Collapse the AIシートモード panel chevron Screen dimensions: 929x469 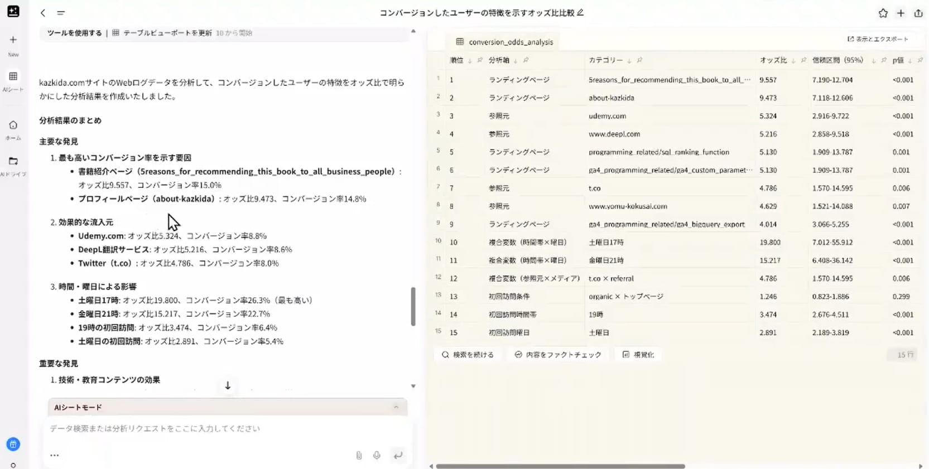tap(396, 407)
